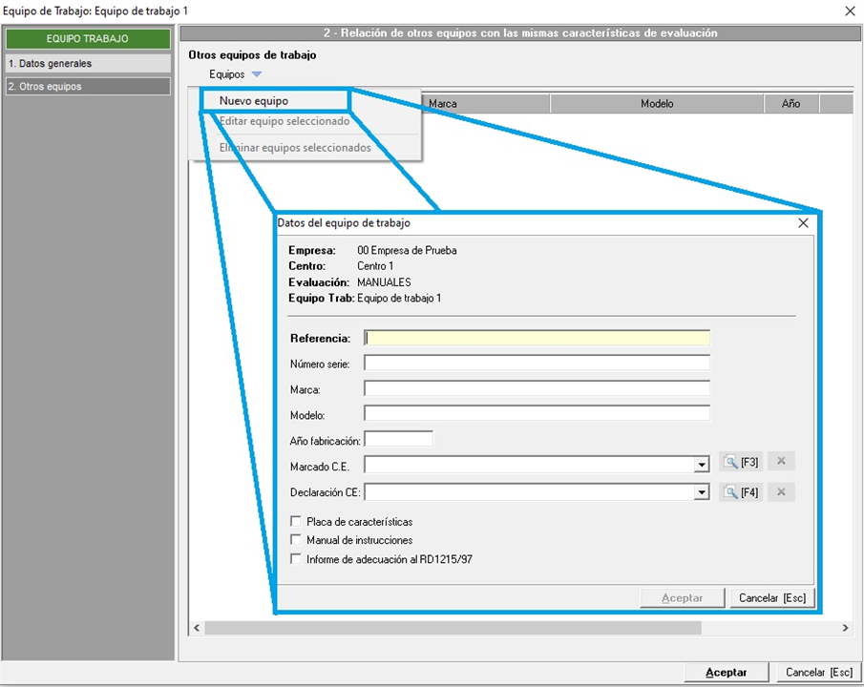The image size is (864, 687).
Task: Focus the Referencia input field
Action: point(537,338)
